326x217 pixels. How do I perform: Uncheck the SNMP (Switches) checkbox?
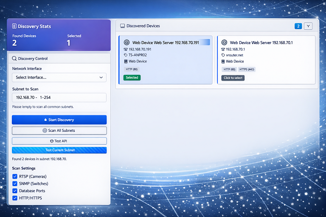[x=15, y=184]
